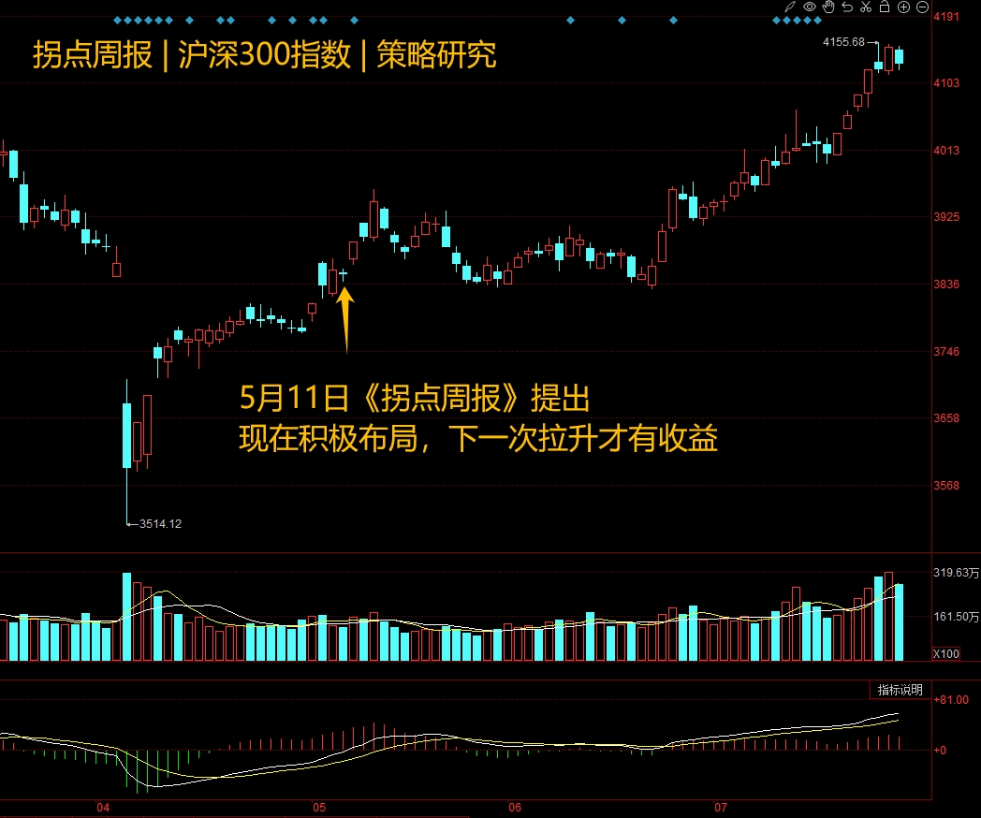Click the +0 MACD axis label

940,751
